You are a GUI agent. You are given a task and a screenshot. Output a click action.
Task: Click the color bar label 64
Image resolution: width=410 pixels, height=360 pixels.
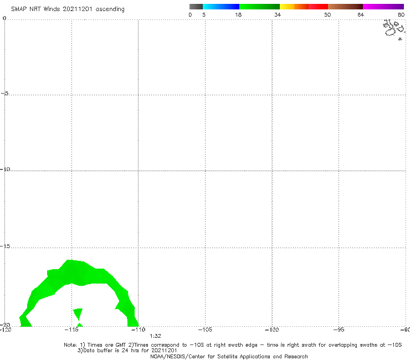(x=361, y=14)
